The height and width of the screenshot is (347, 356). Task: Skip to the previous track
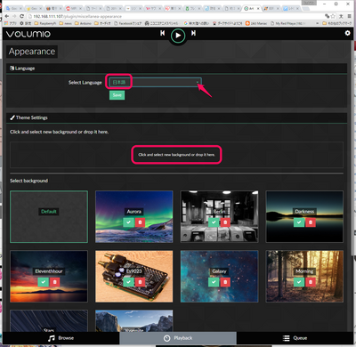[162, 33]
